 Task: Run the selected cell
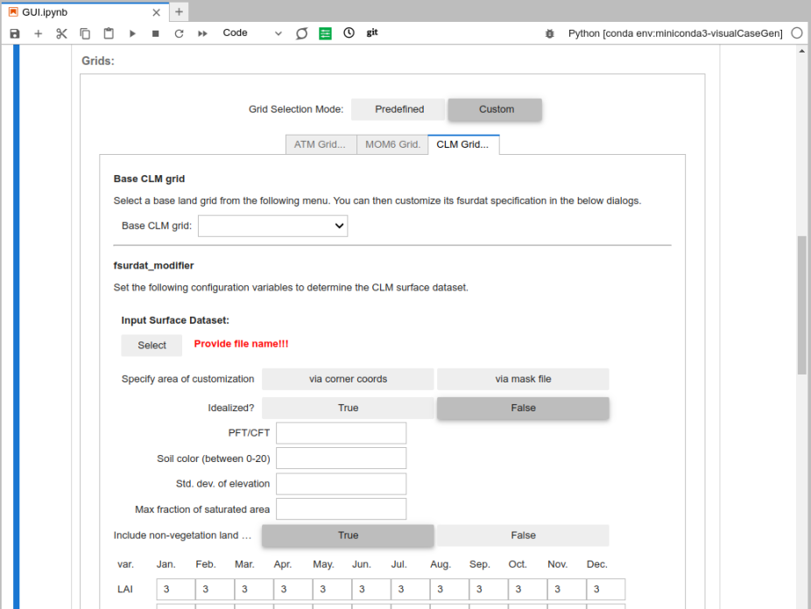pos(132,33)
